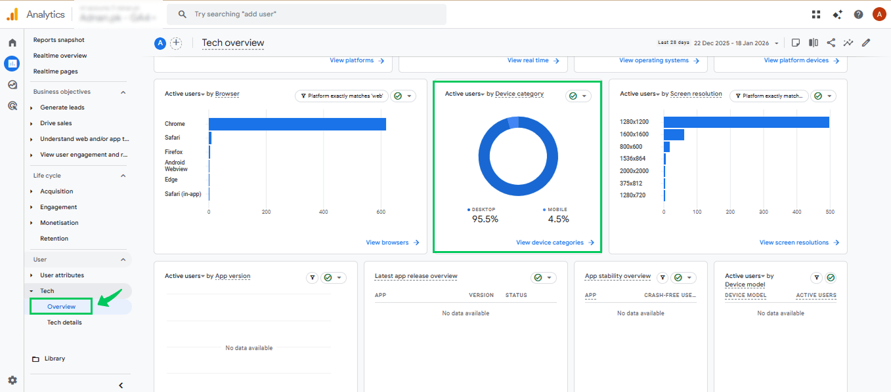
Task: Open Admin settings gear icon
Action: tap(12, 380)
